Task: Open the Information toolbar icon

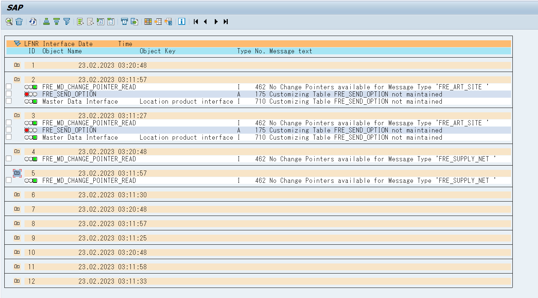Action: pos(182,22)
